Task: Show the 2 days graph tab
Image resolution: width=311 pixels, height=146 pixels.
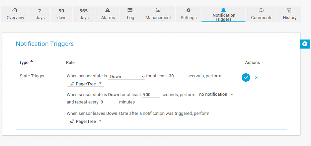Action: [x=40, y=14]
